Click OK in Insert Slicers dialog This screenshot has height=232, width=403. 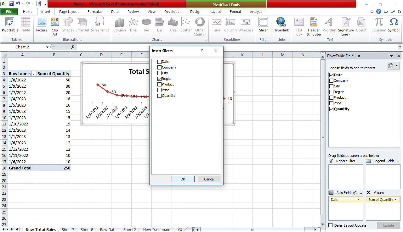[183, 179]
